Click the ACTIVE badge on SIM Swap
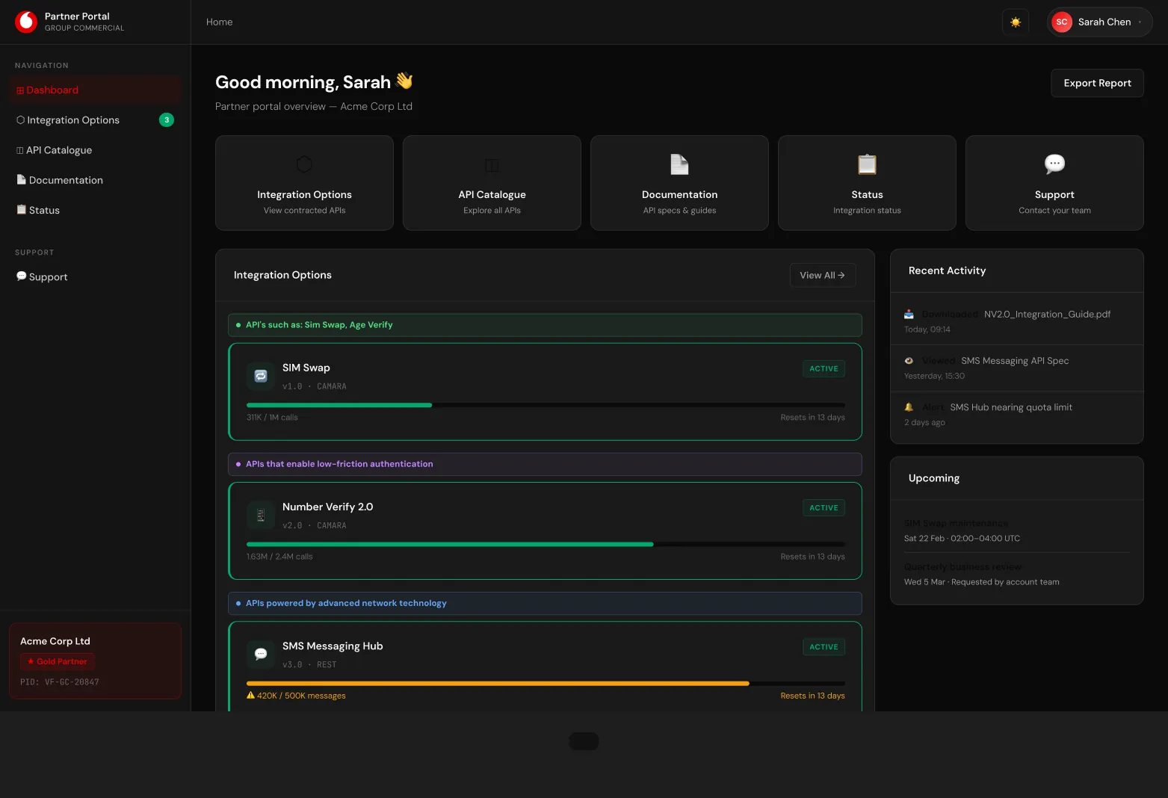 [824, 368]
